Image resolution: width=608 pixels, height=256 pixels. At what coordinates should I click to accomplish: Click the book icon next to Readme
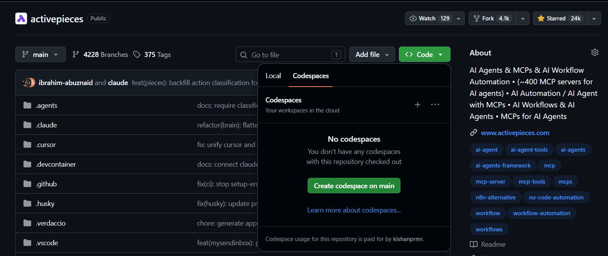pyautogui.click(x=474, y=244)
